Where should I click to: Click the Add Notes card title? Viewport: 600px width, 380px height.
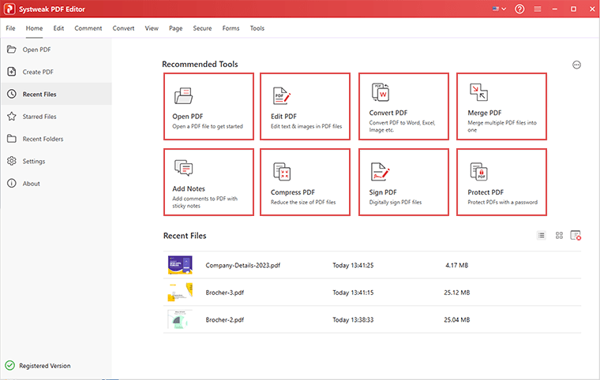click(x=189, y=188)
